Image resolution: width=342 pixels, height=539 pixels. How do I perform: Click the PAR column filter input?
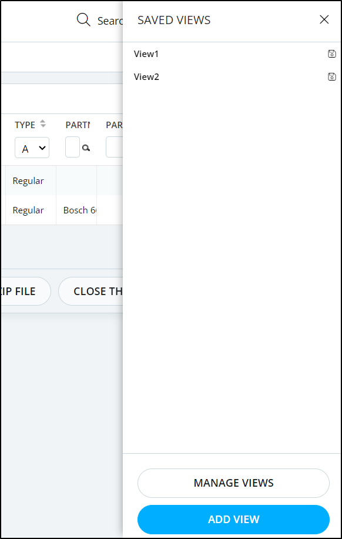tap(115, 147)
